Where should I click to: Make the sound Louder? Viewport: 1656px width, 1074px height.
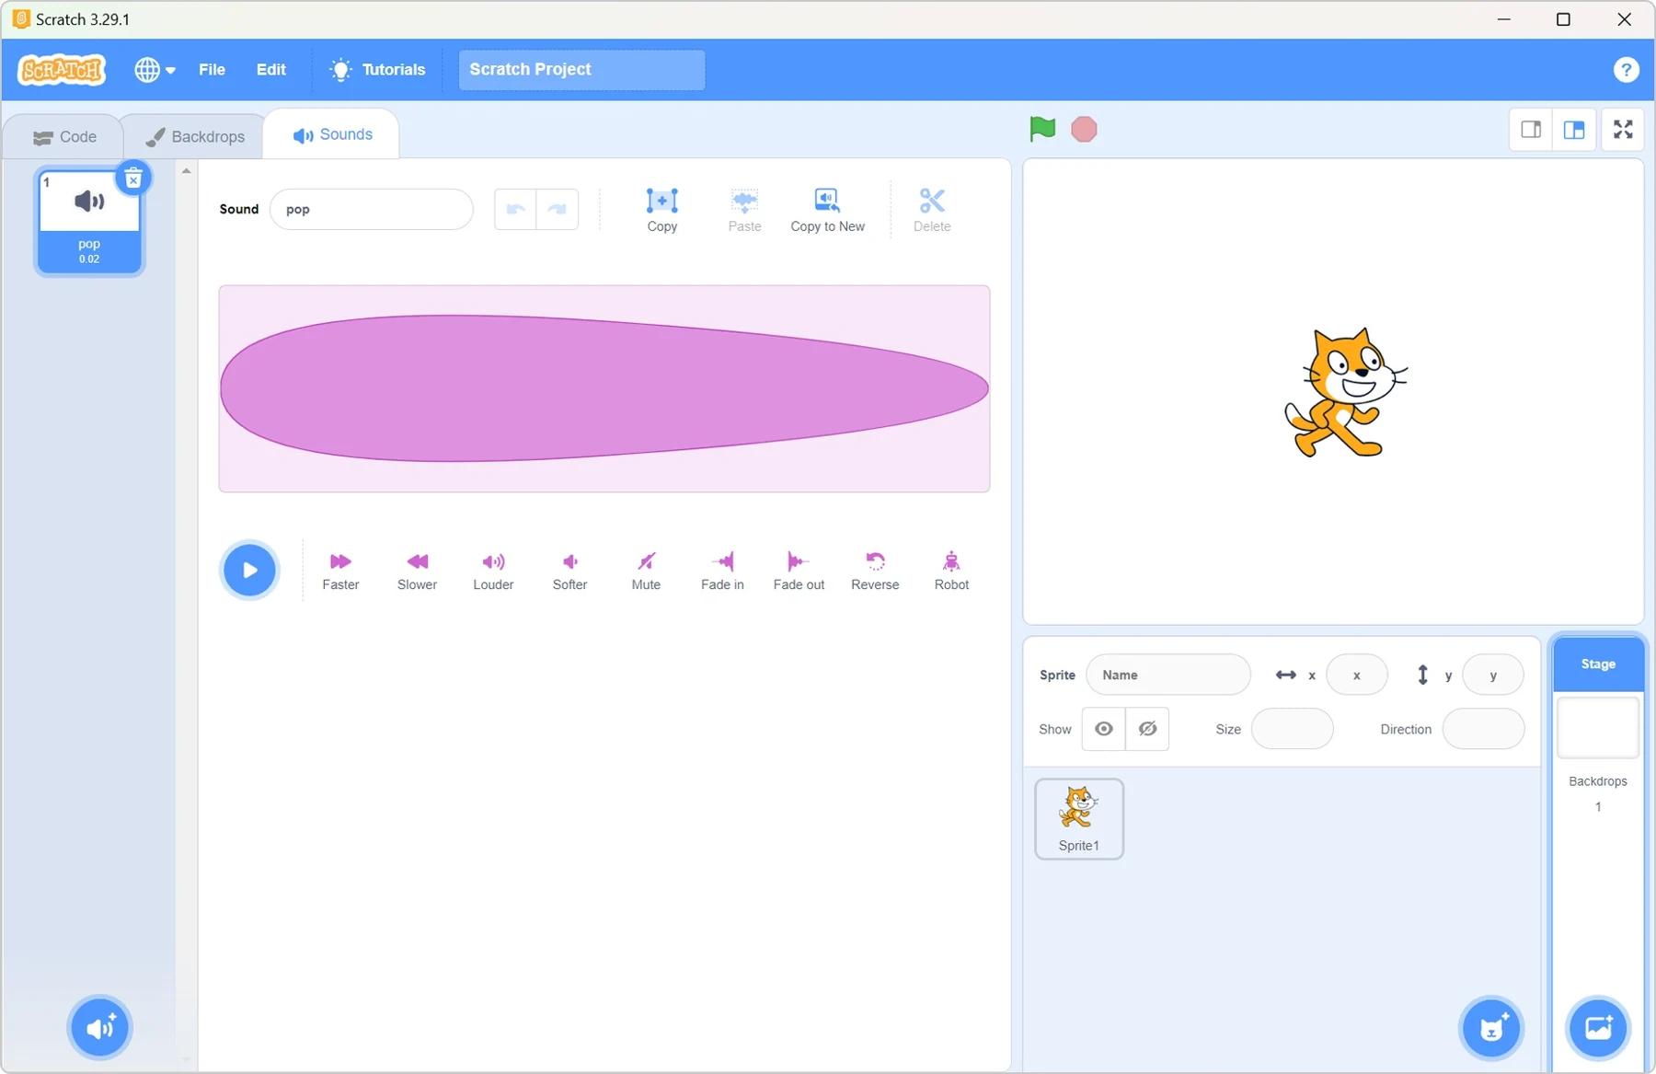[x=493, y=572]
